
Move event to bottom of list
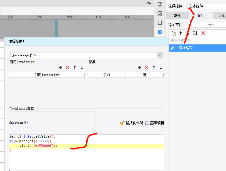pos(196,33)
